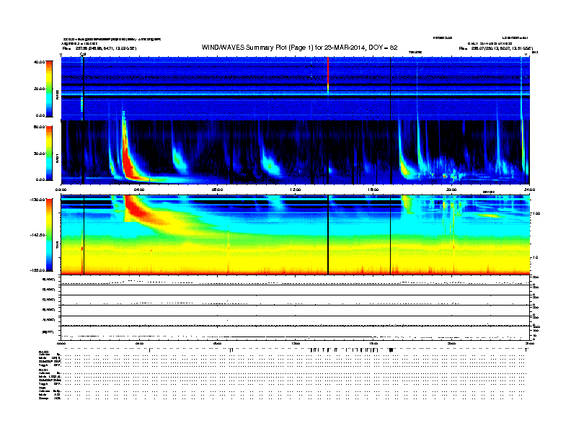Image resolution: width=571 pixels, height=441 pixels.
Task: Click the 40.00 color scale label
Action: pyautogui.click(x=39, y=62)
